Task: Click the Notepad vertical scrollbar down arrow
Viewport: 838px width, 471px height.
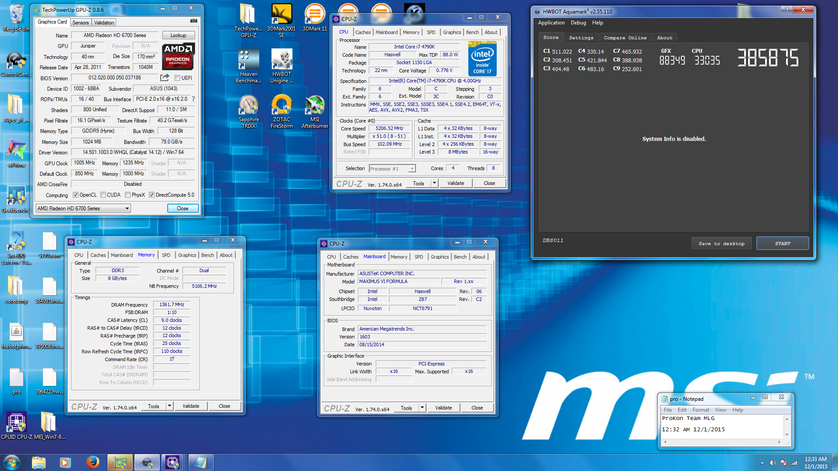Action: 787,435
